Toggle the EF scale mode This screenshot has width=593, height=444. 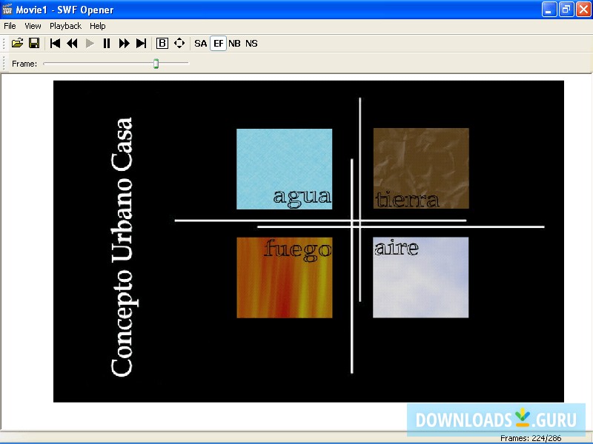pyautogui.click(x=218, y=44)
